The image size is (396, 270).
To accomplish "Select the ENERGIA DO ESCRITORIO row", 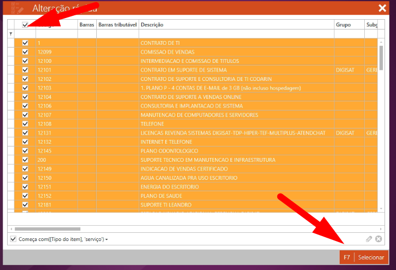I will [x=235, y=187].
